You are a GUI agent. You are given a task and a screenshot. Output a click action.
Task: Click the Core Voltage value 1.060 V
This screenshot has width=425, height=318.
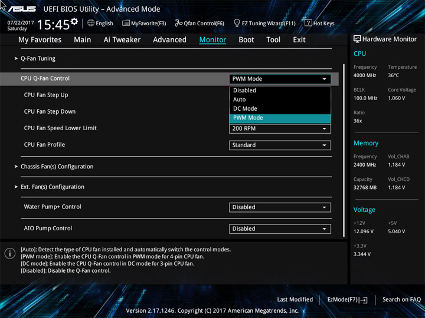coord(397,98)
